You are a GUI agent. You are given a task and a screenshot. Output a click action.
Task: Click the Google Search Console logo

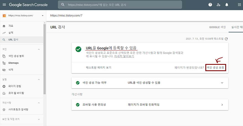point(28,5)
